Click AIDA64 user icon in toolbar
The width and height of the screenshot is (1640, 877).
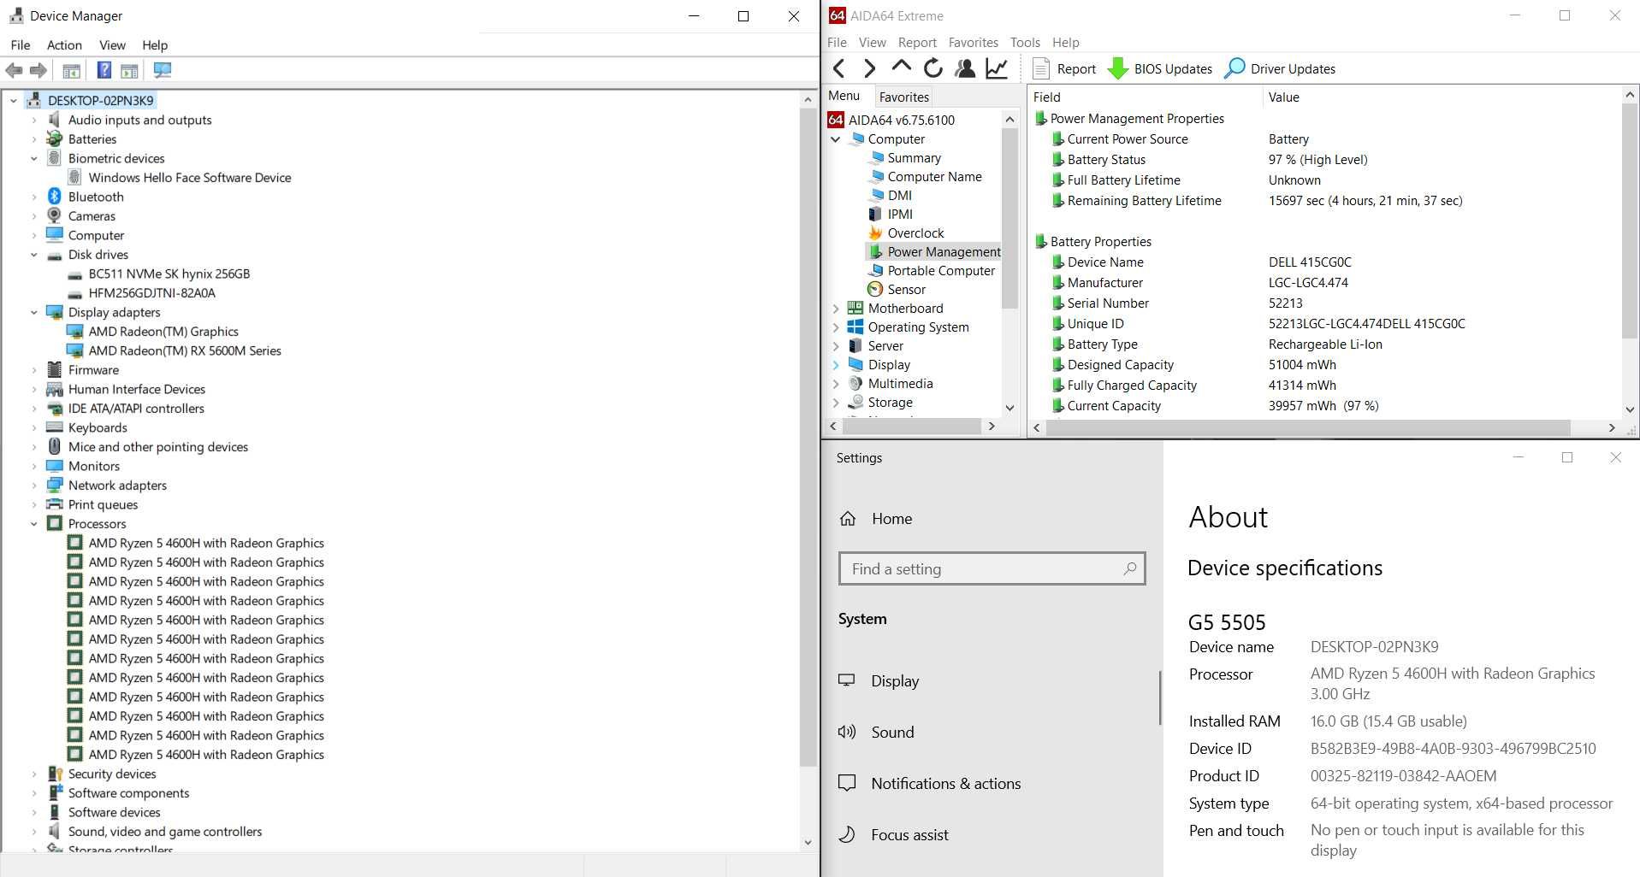965,68
